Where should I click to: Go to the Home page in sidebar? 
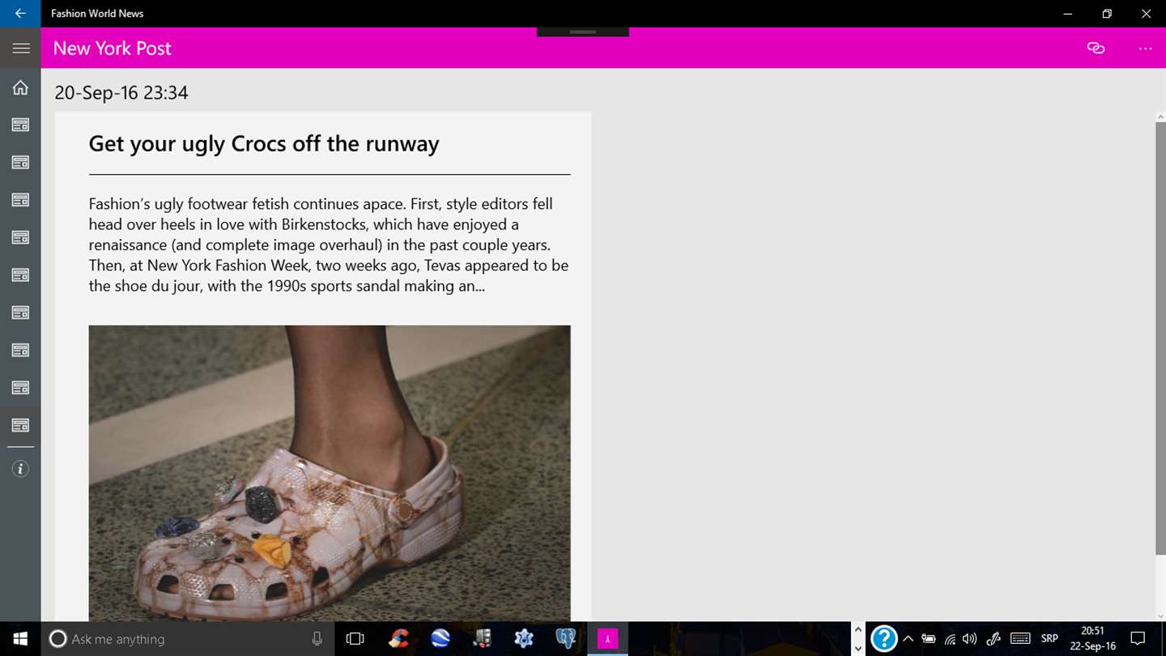(x=20, y=87)
